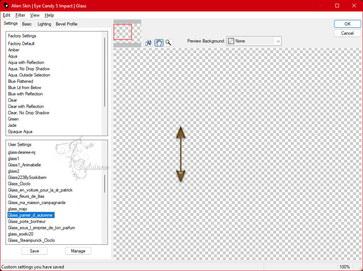Click the User Settings list scrollbar
363x271 pixels.
(x=105, y=184)
